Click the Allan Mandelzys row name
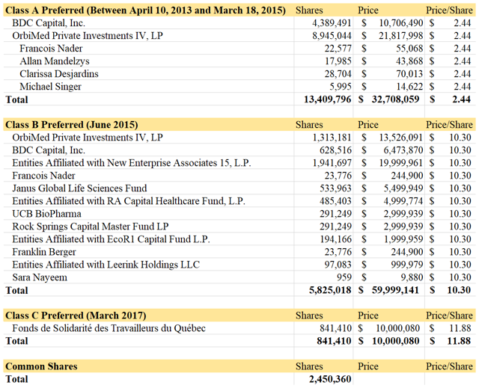The width and height of the screenshot is (479, 391). coord(55,61)
